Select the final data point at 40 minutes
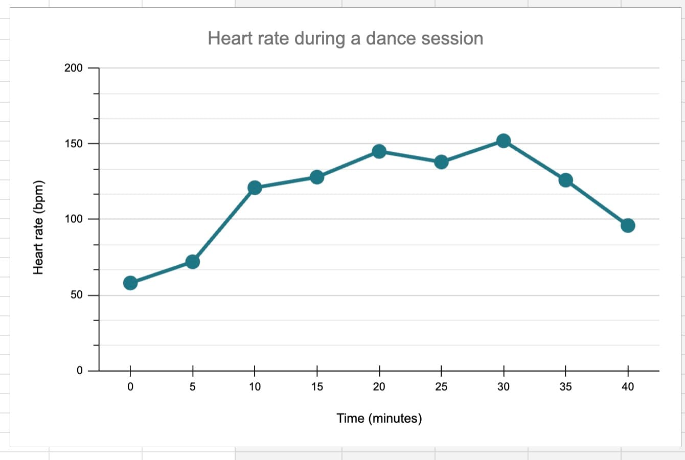Image resolution: width=685 pixels, height=460 pixels. (628, 225)
